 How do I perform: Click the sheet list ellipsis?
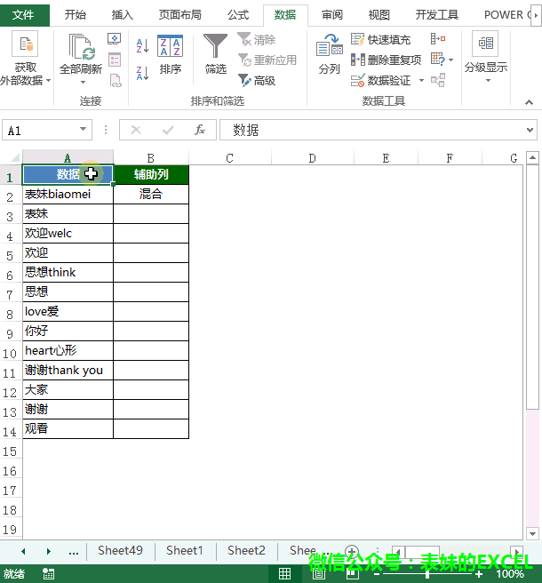click(x=74, y=552)
